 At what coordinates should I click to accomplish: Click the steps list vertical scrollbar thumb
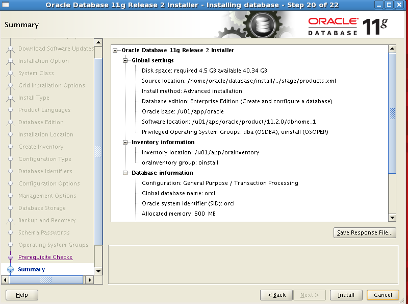[x=98, y=152]
